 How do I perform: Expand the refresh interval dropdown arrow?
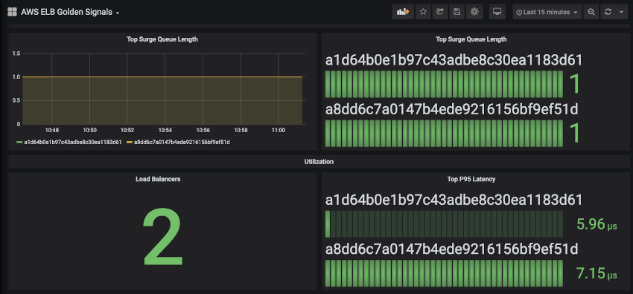621,12
